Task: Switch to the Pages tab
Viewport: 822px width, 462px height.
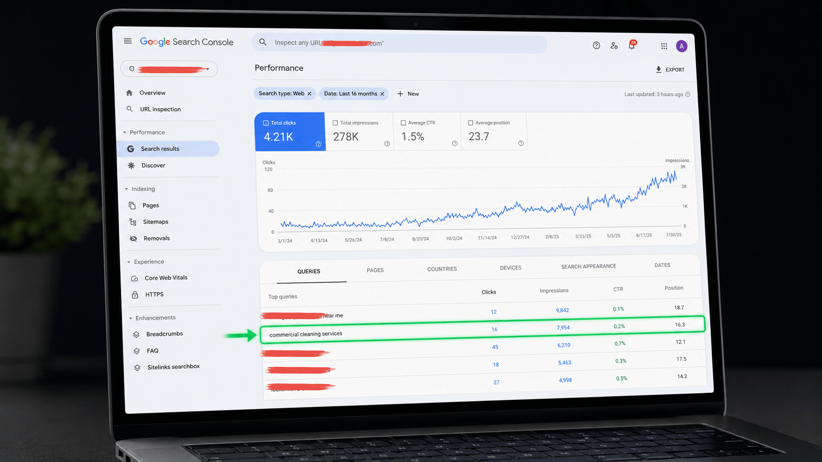Action: pos(375,271)
